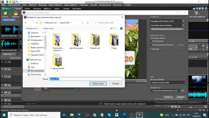Screen dimensions: 209x118
Task: Click the LinkedIn share icon
Action: (202, 9)
